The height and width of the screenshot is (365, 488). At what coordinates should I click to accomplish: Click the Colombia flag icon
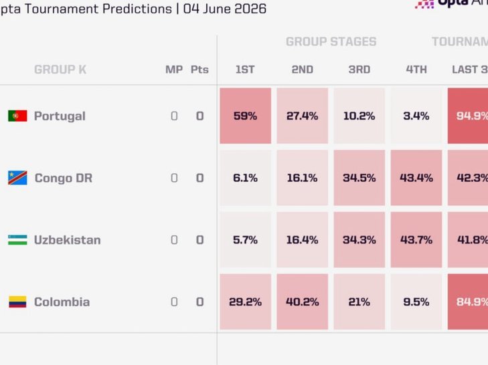(17, 301)
